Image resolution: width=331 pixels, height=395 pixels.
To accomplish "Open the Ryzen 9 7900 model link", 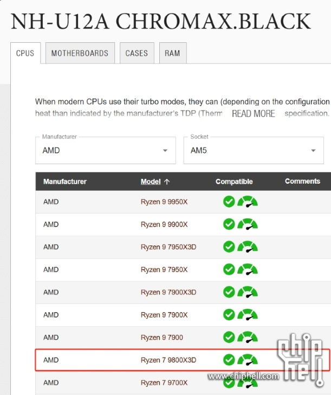I will pyautogui.click(x=162, y=338).
